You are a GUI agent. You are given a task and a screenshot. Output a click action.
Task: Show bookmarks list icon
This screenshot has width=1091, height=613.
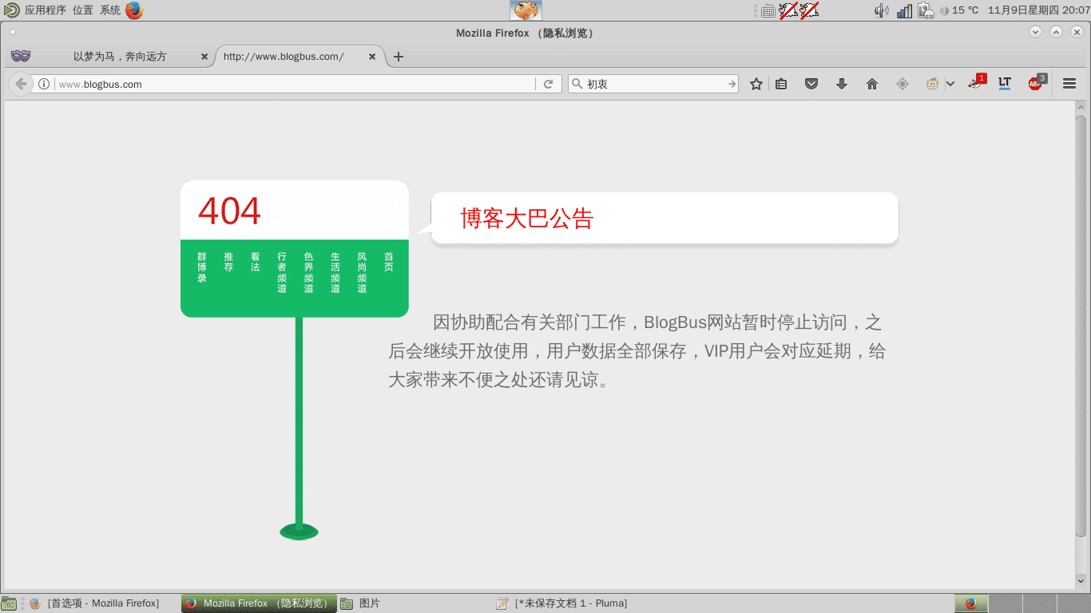(781, 84)
